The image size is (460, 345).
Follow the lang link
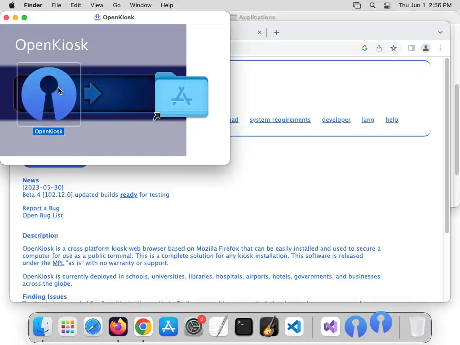(x=368, y=119)
